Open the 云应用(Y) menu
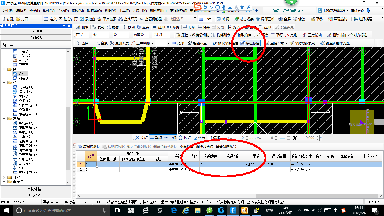This screenshot has width=384, height=216. tap(140, 11)
